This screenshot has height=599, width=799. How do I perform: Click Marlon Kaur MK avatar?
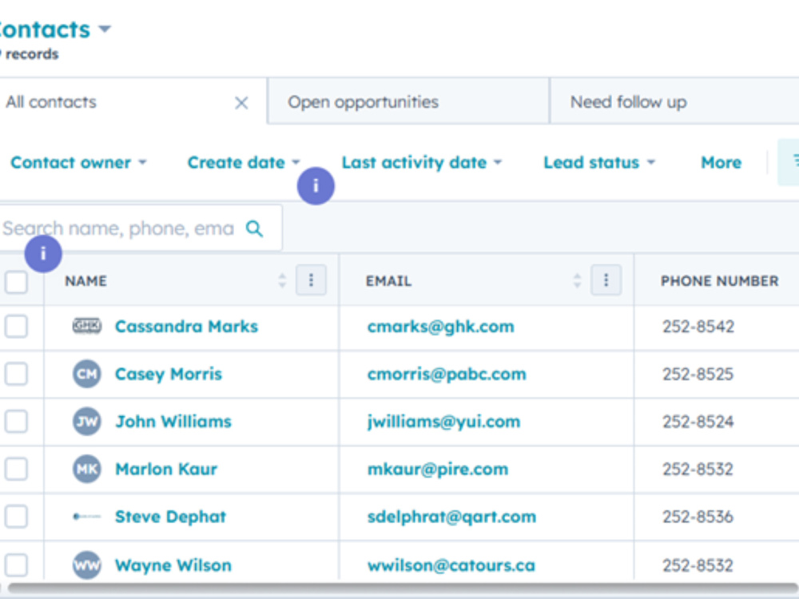click(x=86, y=469)
